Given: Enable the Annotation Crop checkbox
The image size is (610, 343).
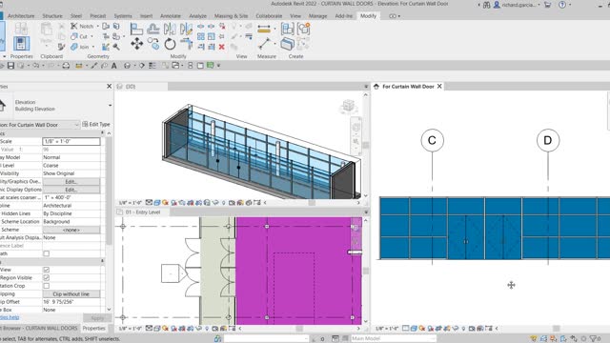Looking at the screenshot, I should click(47, 286).
